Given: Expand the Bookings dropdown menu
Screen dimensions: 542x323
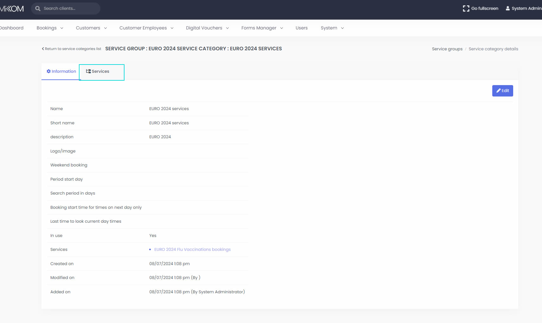Looking at the screenshot, I should click(50, 28).
